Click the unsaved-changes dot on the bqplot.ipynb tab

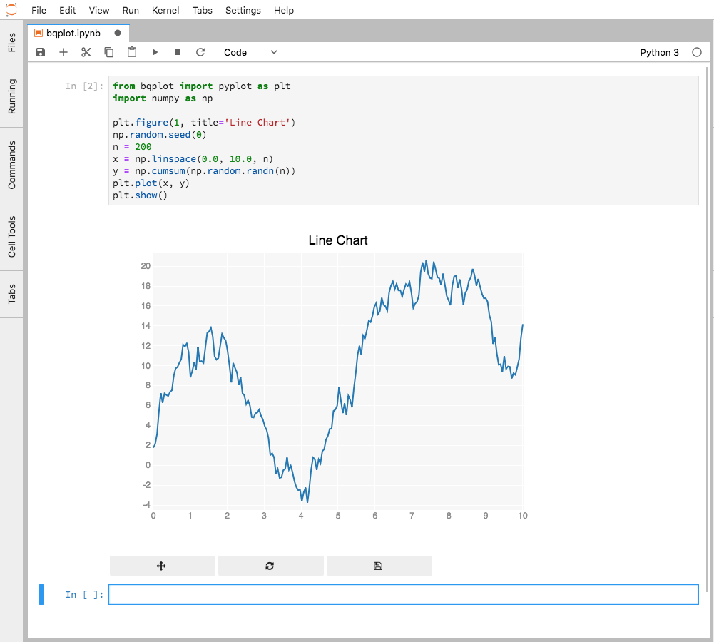[118, 33]
